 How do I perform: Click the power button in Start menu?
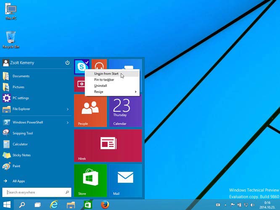67,63
